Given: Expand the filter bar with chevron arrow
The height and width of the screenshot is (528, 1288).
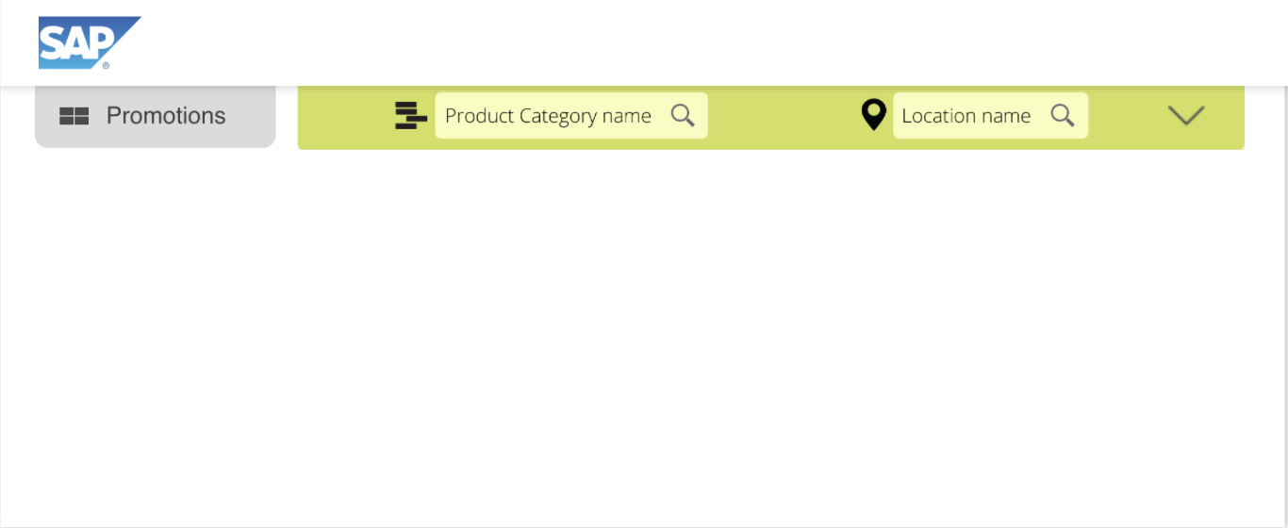Looking at the screenshot, I should [x=1186, y=116].
